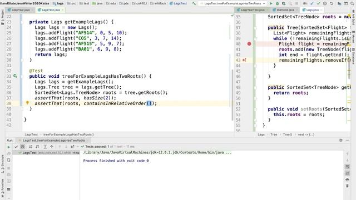Collapse all test results in Run panel

click(x=52, y=147)
